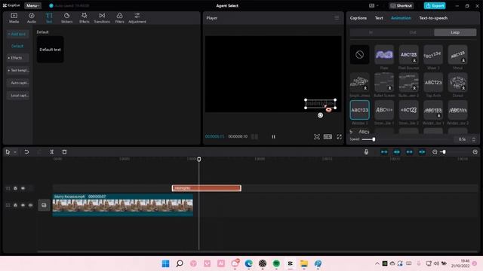Pause playback in the player
Image resolution: width=483 pixels, height=271 pixels.
pos(273,137)
